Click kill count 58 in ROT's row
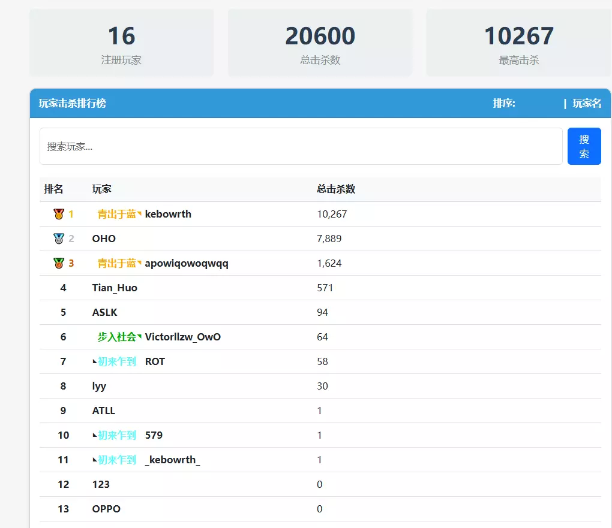 pos(322,361)
